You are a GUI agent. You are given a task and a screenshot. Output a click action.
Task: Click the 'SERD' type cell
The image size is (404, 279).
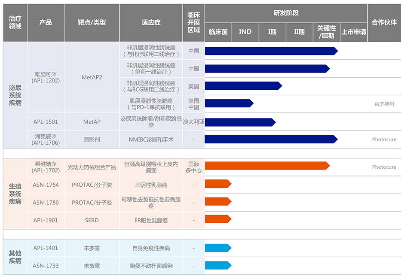[x=92, y=221]
